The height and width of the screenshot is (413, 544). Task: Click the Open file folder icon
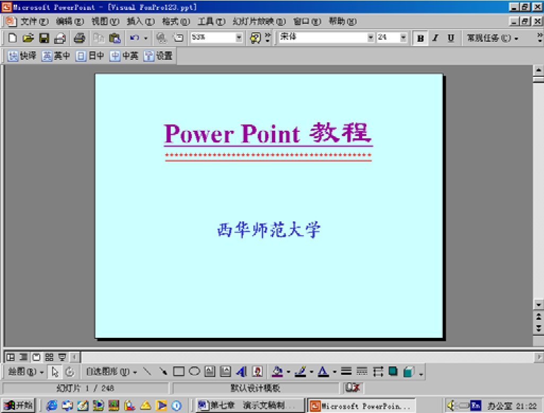click(x=28, y=38)
